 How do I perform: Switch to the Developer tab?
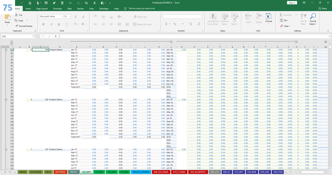(x=104, y=9)
